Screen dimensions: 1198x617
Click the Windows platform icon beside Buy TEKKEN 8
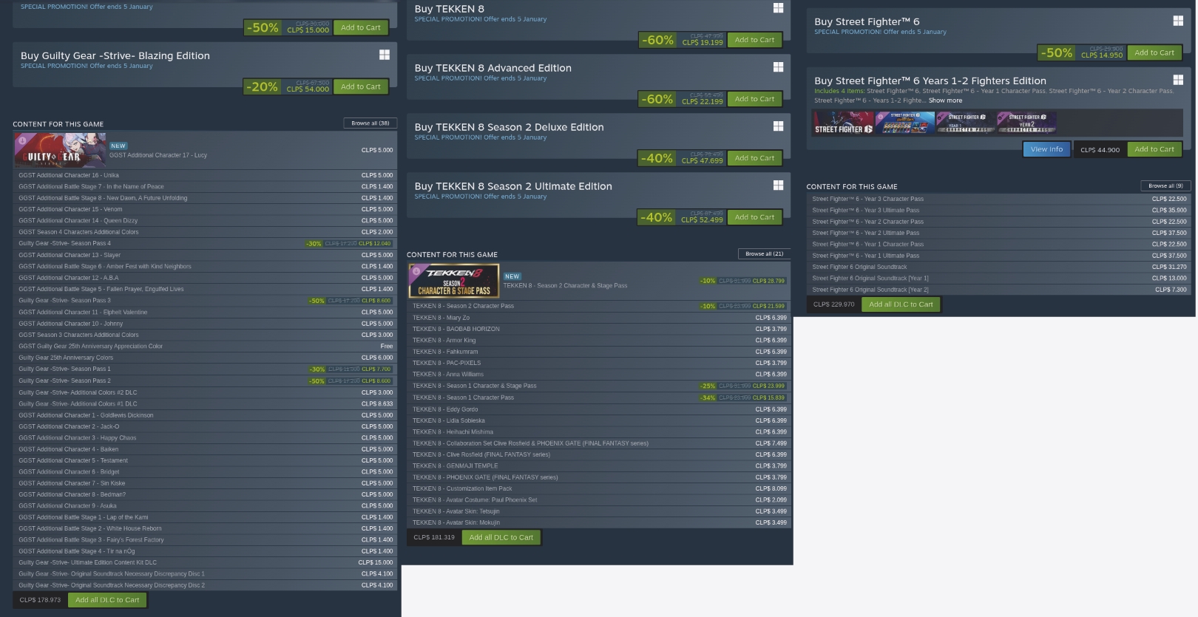(778, 7)
